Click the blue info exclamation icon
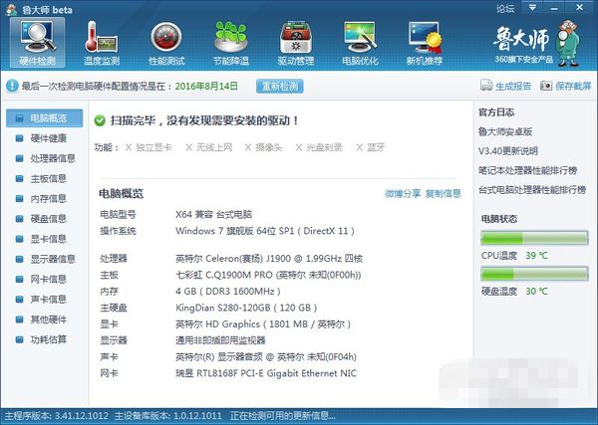Viewport: 598px width, 425px height. point(12,86)
